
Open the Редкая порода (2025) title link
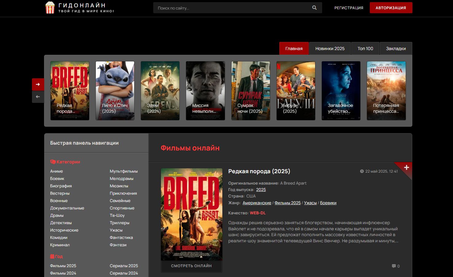click(x=259, y=171)
